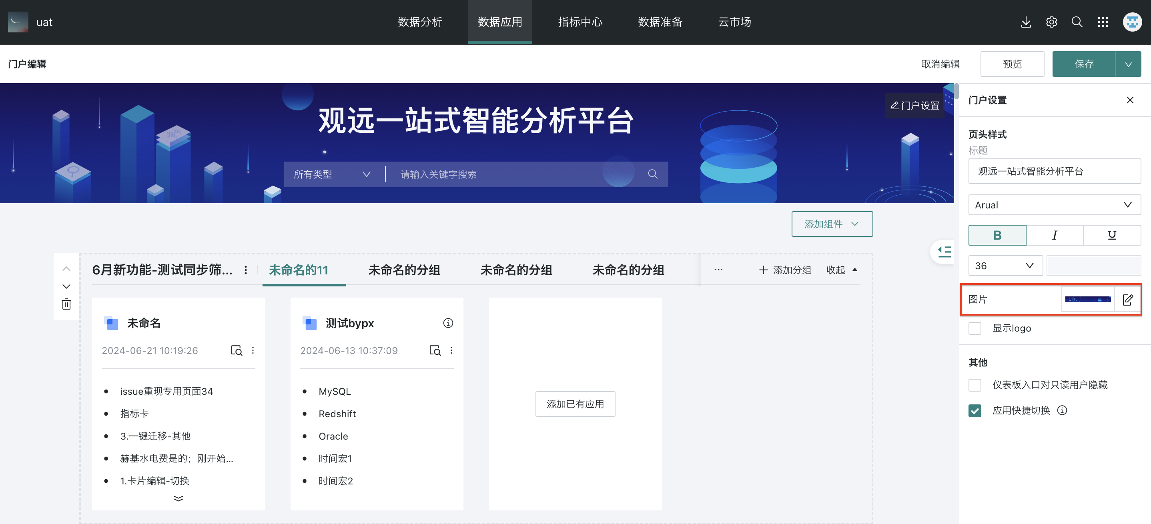Click the 预览 button
Screen dimensions: 1151x524
1012,64
